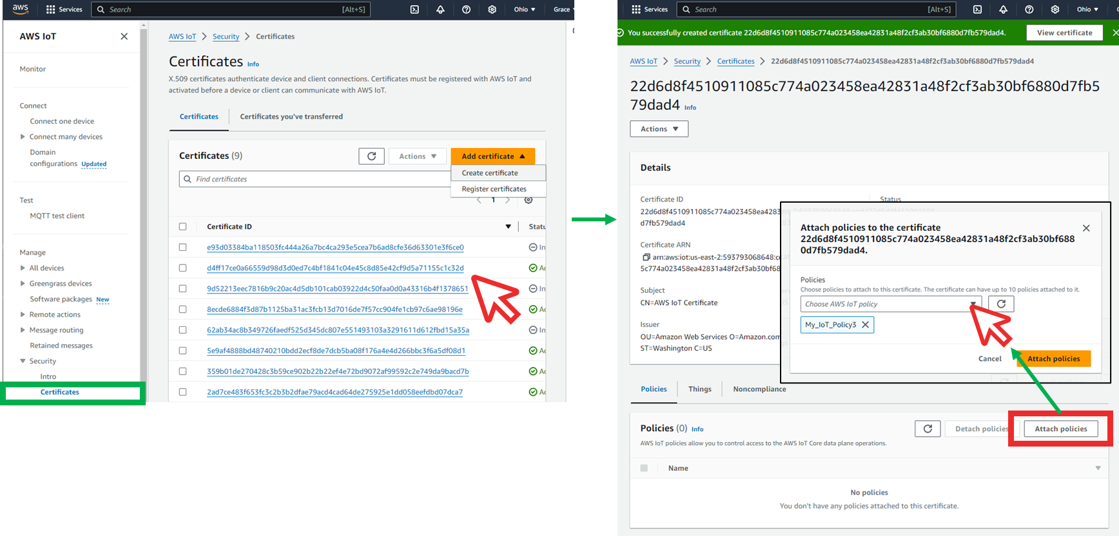Screen dimensions: 1119x536
Task: Open settings gear in right console header
Action: [1055, 10]
